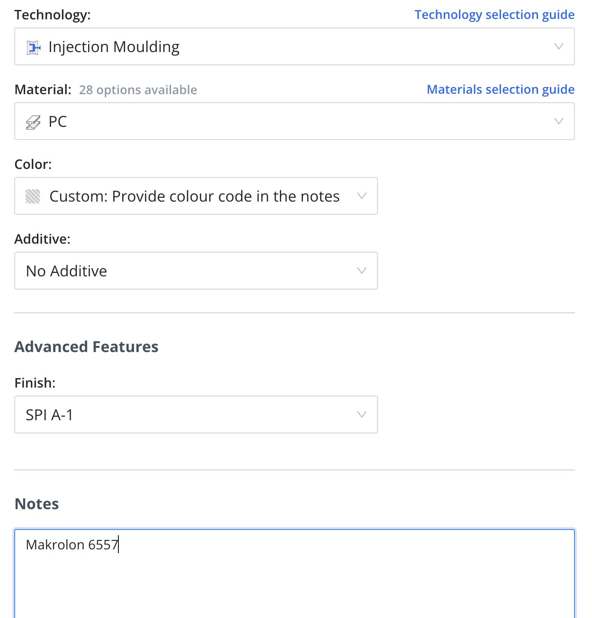Viewport: 592px width, 618px height.
Task: Click the Injection Moulding technology icon
Action: (x=33, y=47)
